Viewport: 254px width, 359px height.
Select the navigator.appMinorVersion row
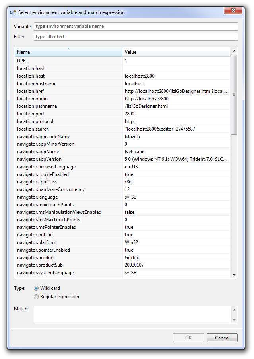[122, 144]
